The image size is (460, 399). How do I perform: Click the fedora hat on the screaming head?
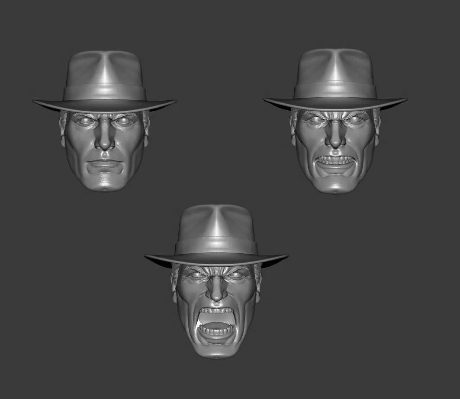pyautogui.click(x=216, y=236)
